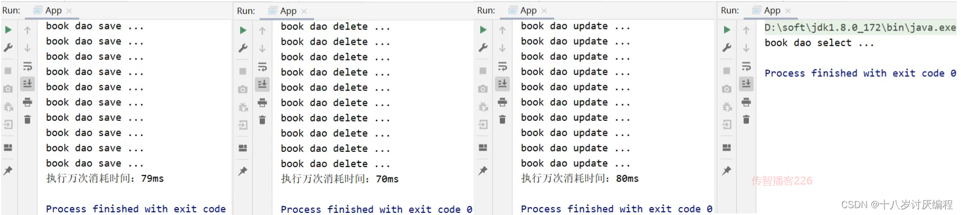Clear console with trash icon in select panel
This screenshot has width=961, height=215.
(746, 120)
